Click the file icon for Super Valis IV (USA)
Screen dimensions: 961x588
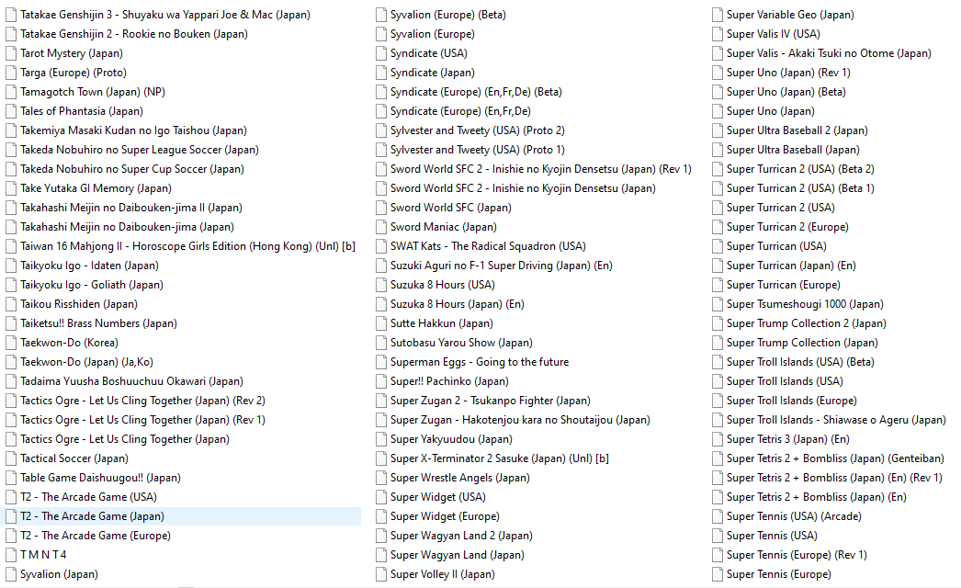(x=717, y=34)
